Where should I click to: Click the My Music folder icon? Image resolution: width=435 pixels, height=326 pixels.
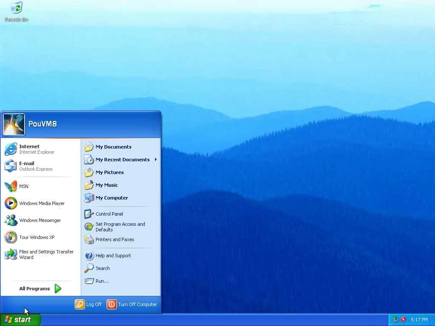89,185
